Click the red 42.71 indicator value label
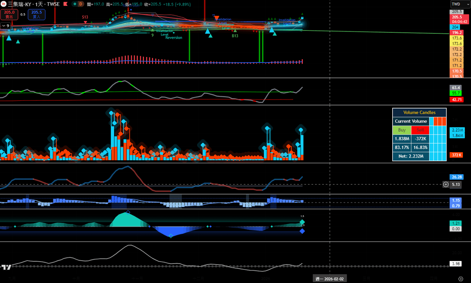 tap(457, 100)
